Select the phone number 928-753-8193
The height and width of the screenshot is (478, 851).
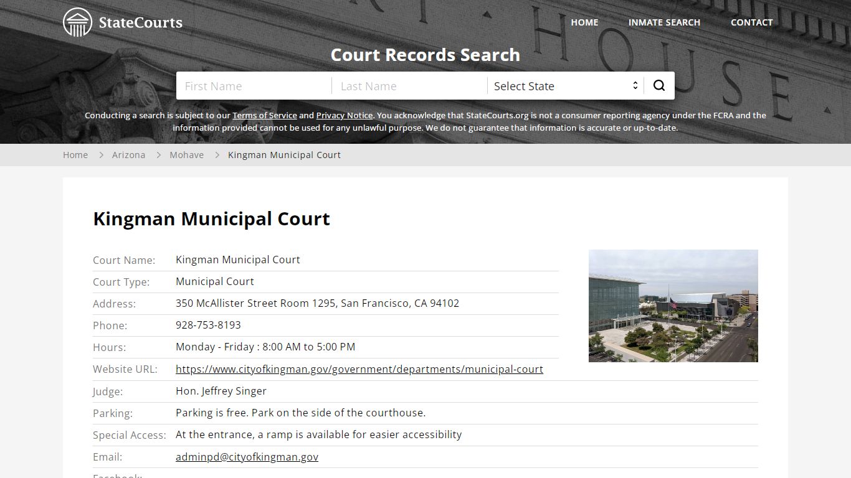coord(208,325)
